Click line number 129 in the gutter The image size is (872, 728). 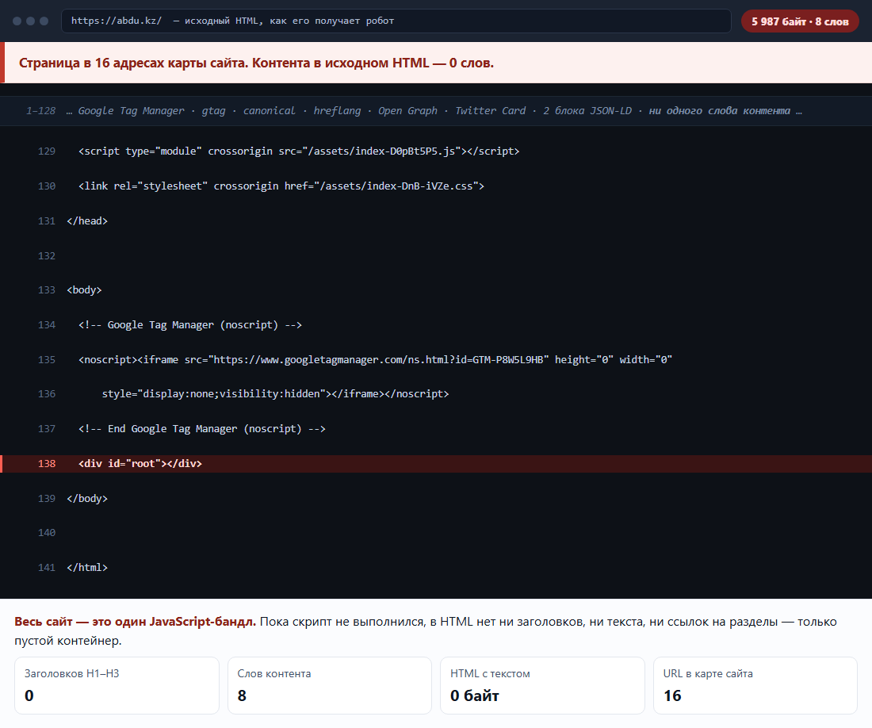point(47,151)
